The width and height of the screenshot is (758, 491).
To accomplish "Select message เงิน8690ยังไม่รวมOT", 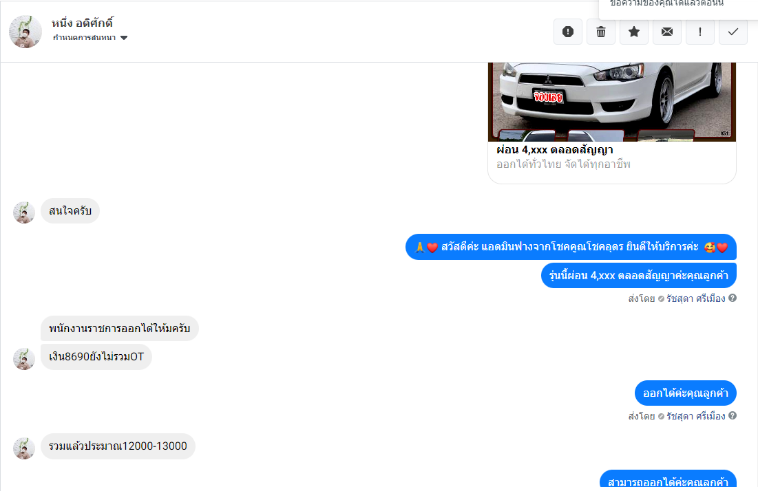I will tap(96, 358).
